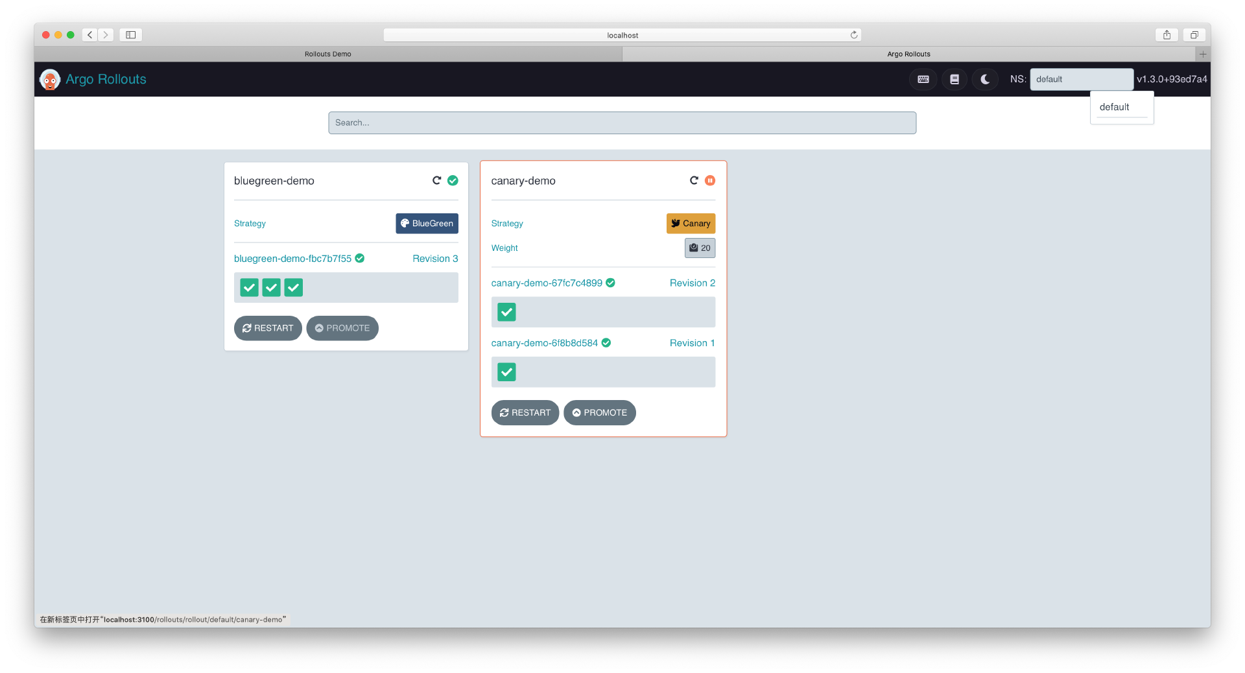Show Safari sidebar
Viewport: 1245px width, 673px height.
coord(130,35)
